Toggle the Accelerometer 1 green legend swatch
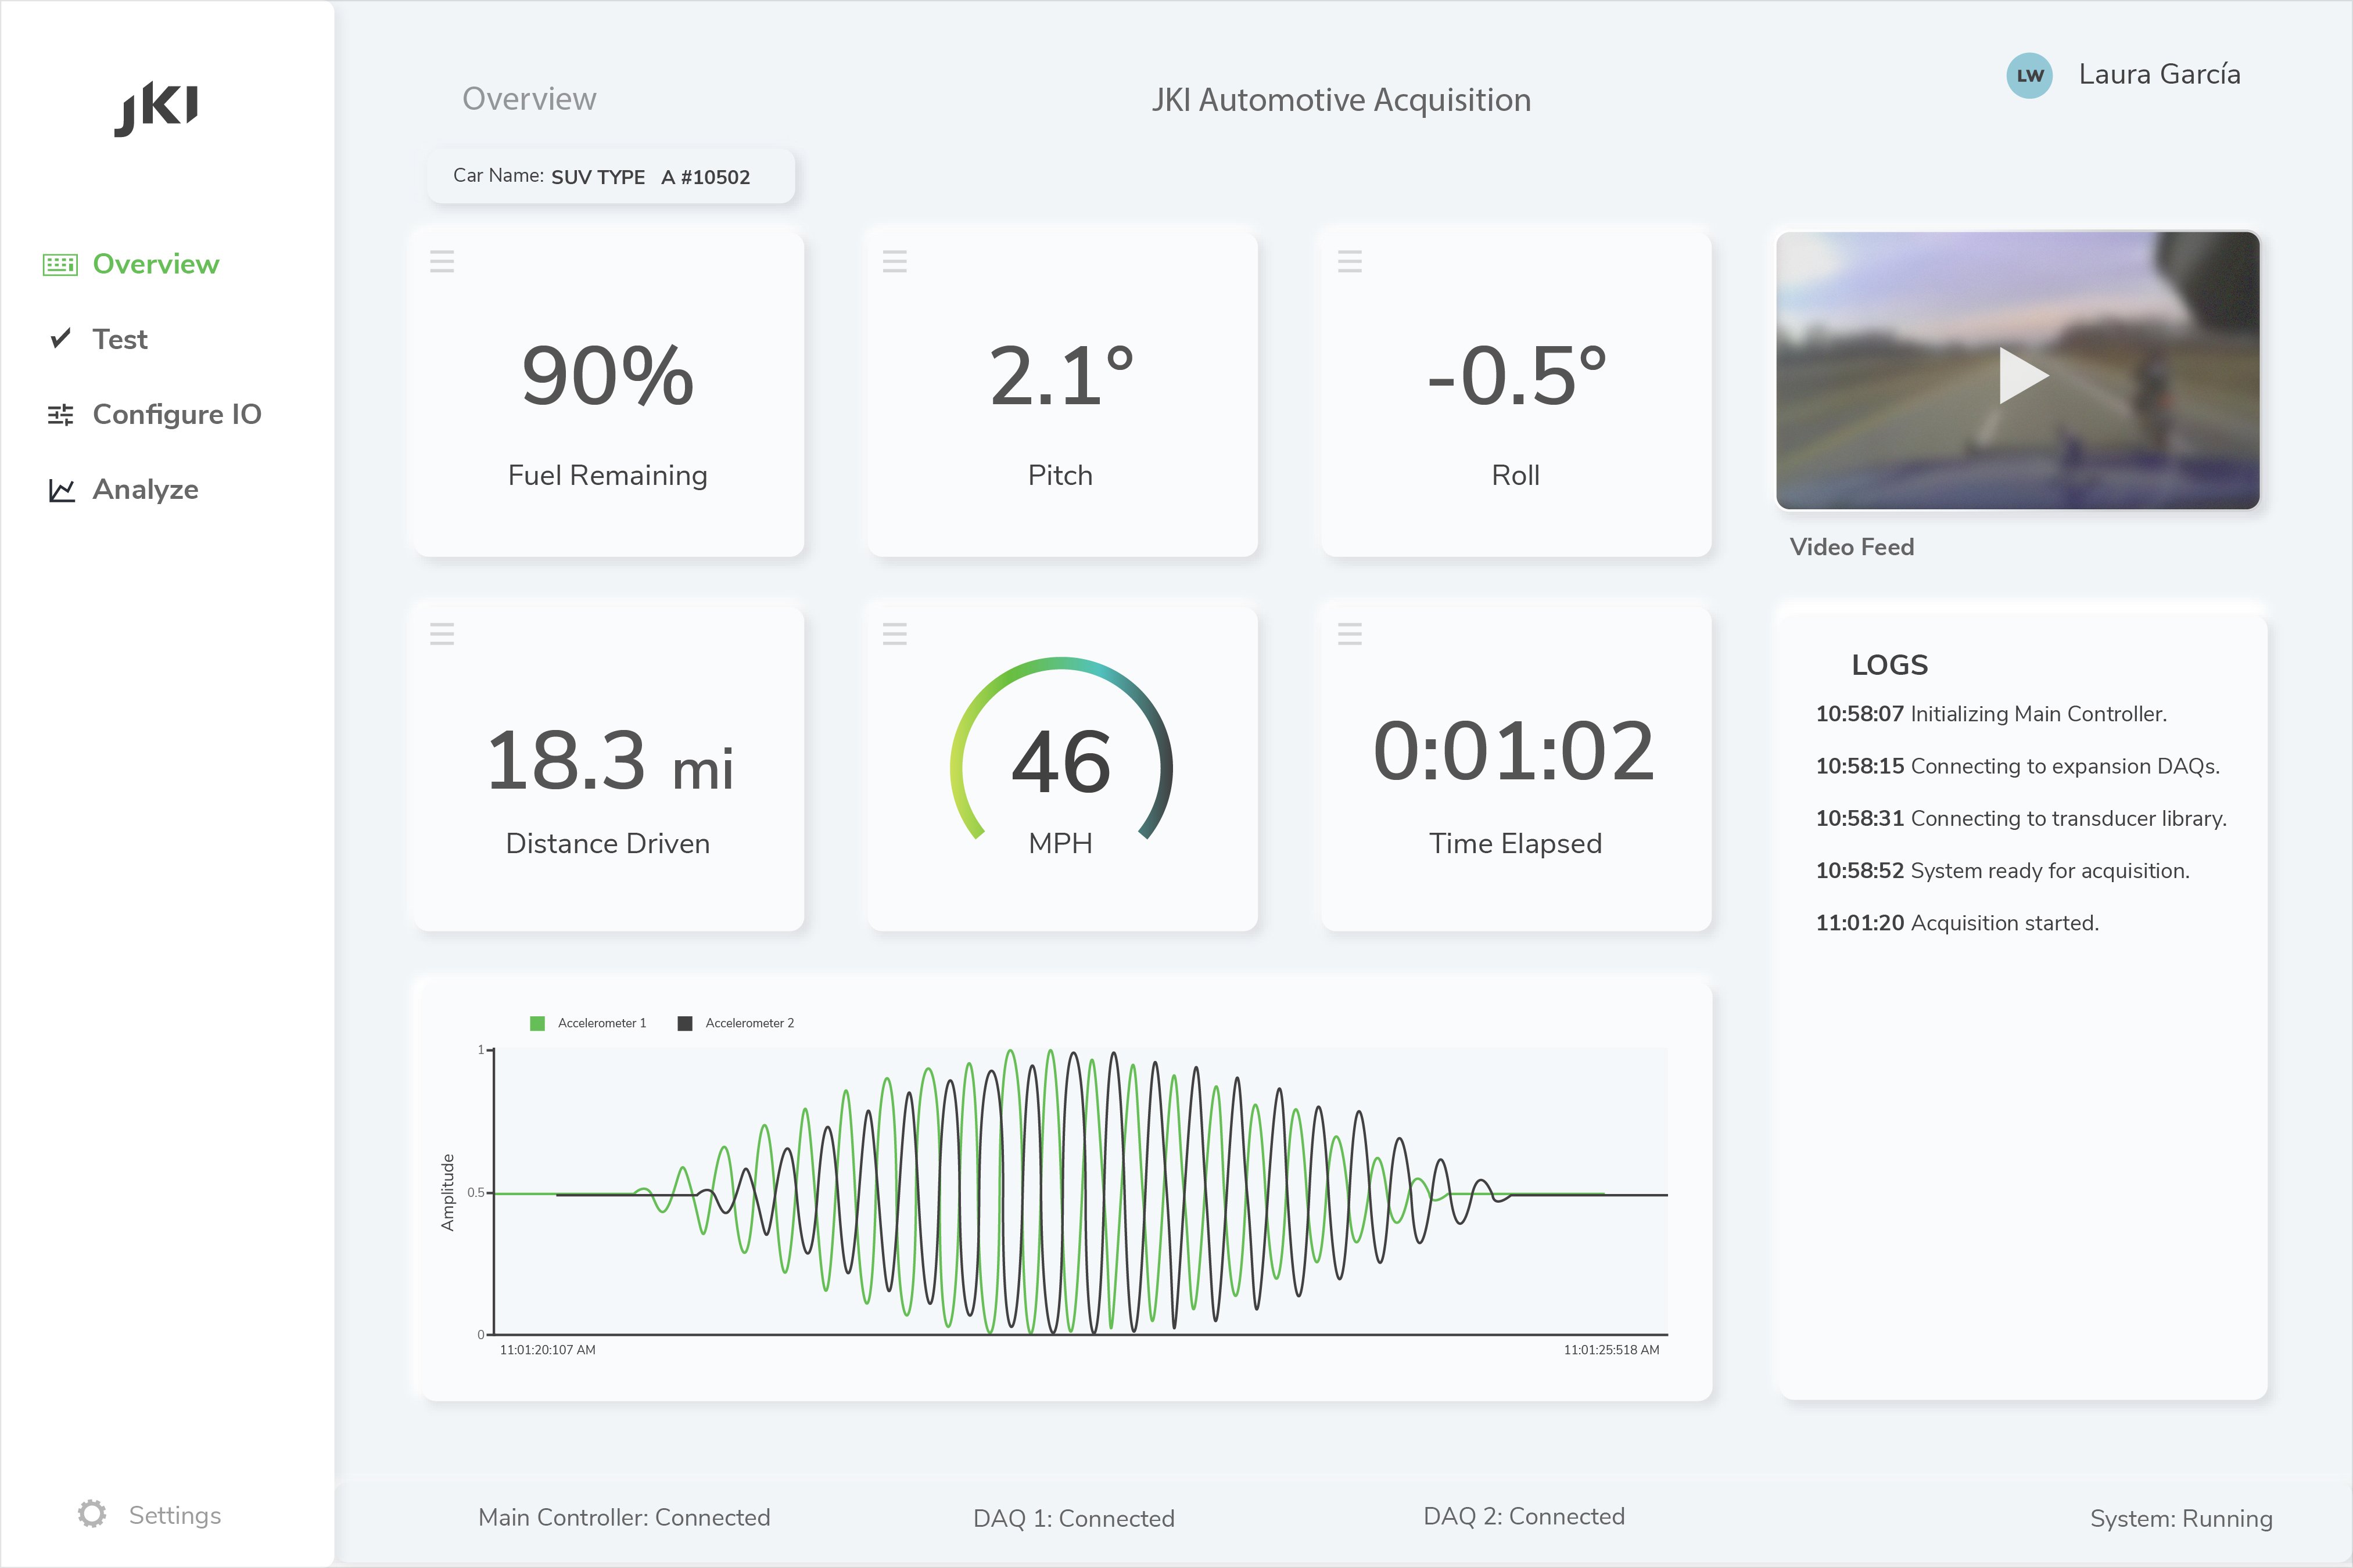This screenshot has height=1568, width=2353. pos(537,1023)
